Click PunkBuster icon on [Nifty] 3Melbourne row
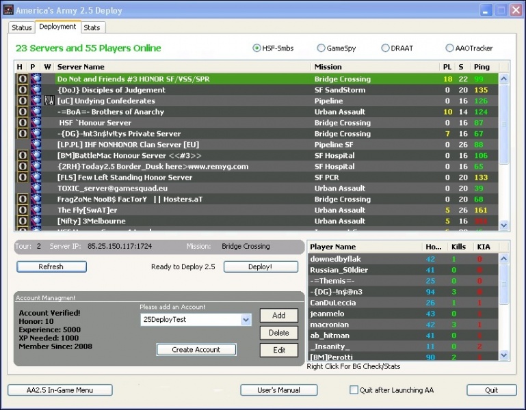The width and height of the screenshot is (526, 410). click(x=36, y=221)
